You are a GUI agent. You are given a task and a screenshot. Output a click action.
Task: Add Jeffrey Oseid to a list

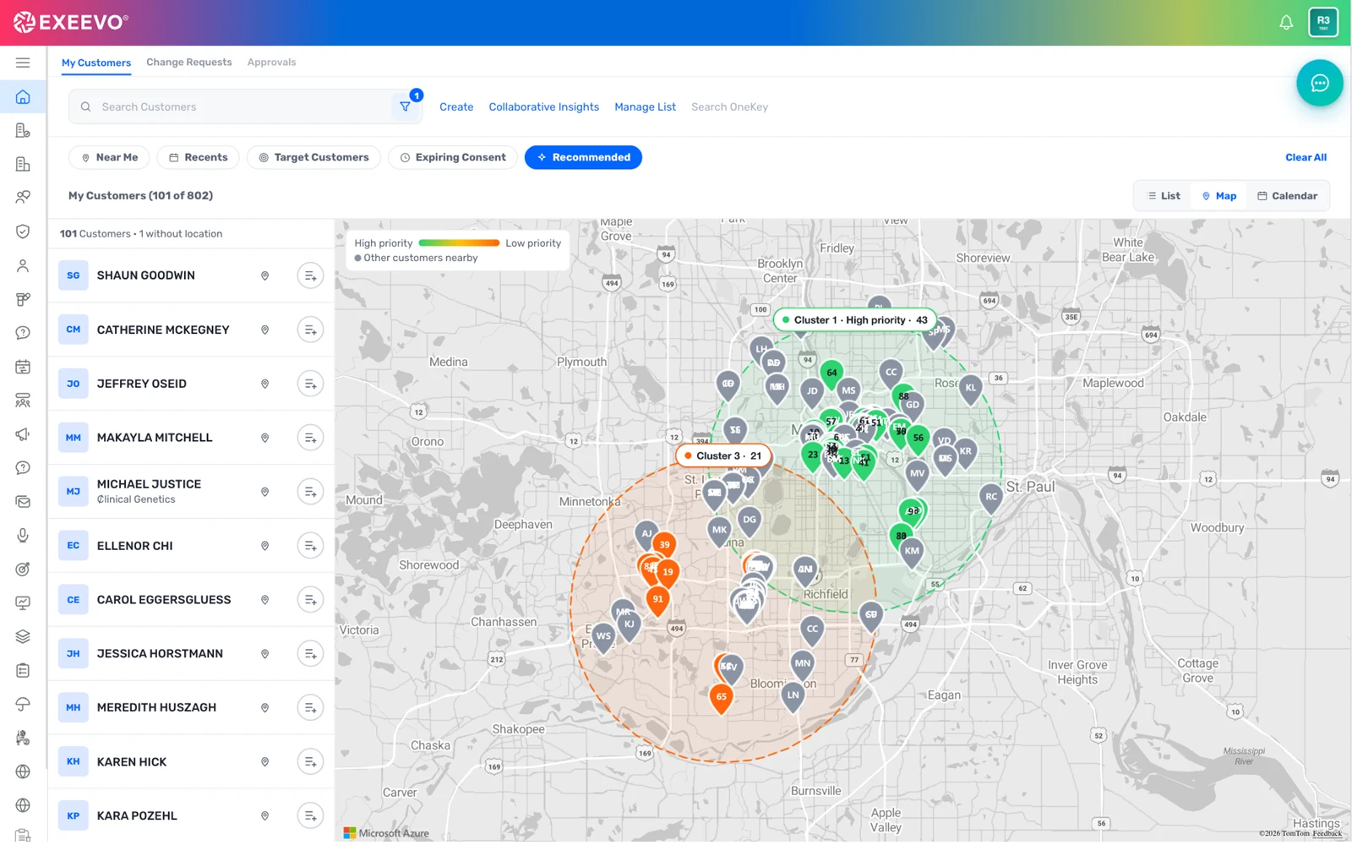coord(310,384)
